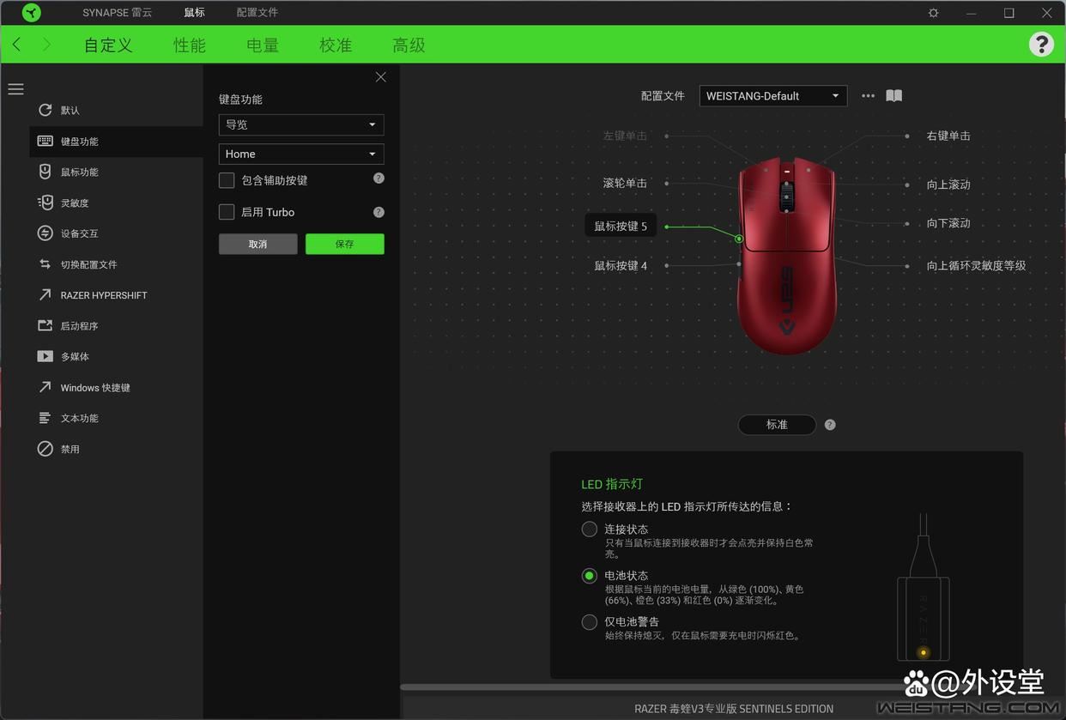
Task: Switch to the 电量 tab
Action: pos(262,45)
